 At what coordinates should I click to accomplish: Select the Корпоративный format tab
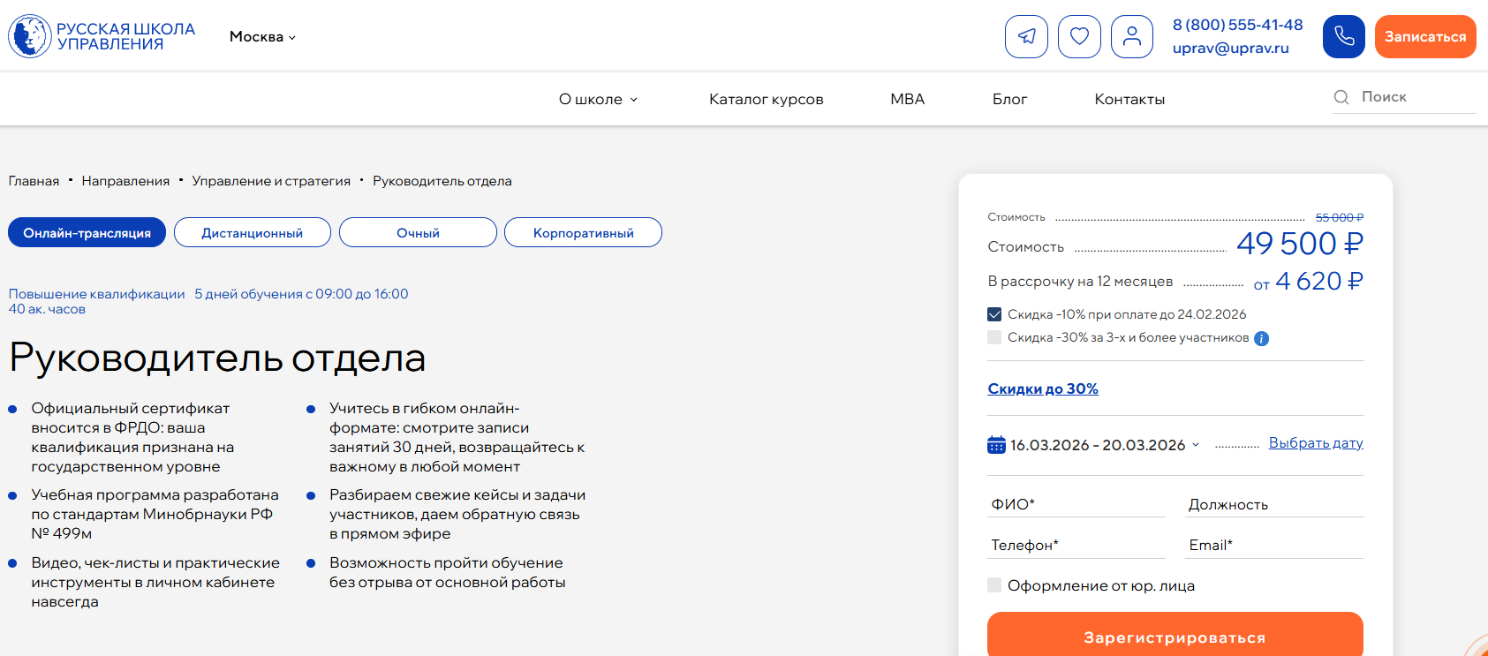pos(583,233)
